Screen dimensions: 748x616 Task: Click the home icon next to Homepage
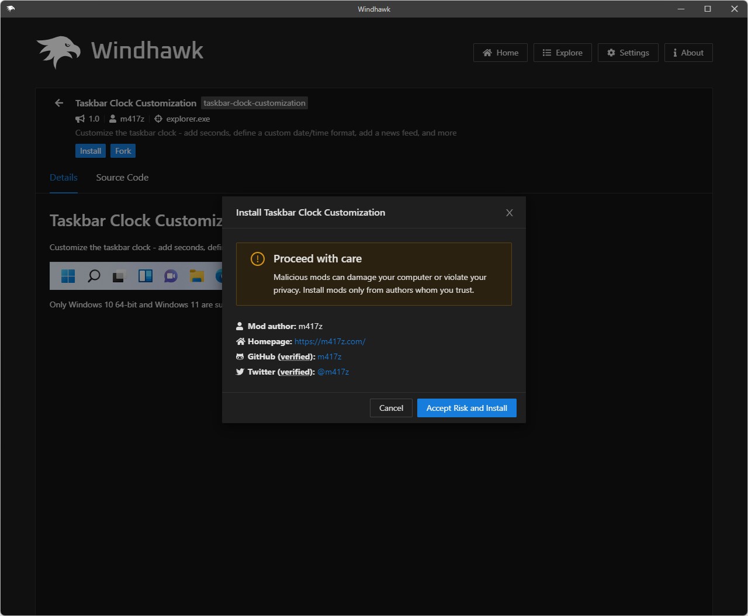coord(240,341)
